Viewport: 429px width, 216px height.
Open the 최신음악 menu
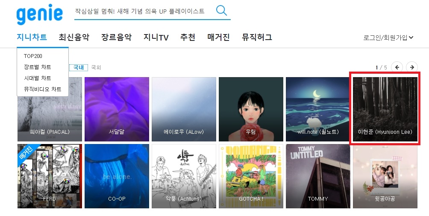(x=74, y=37)
